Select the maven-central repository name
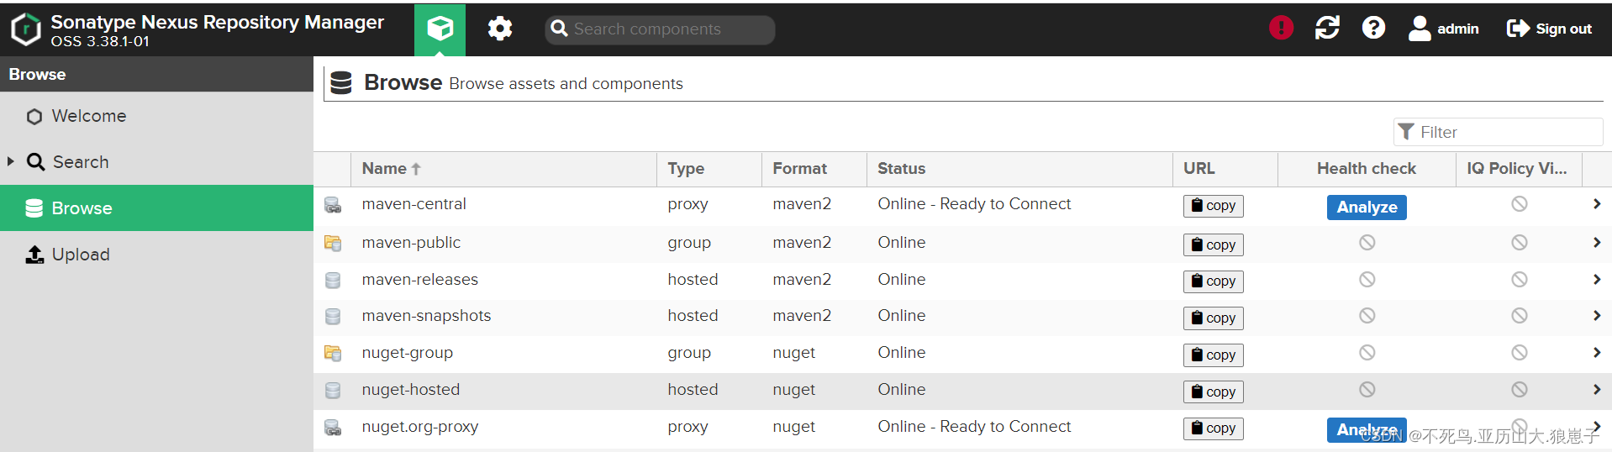Screen dimensions: 1612x452 (414, 204)
